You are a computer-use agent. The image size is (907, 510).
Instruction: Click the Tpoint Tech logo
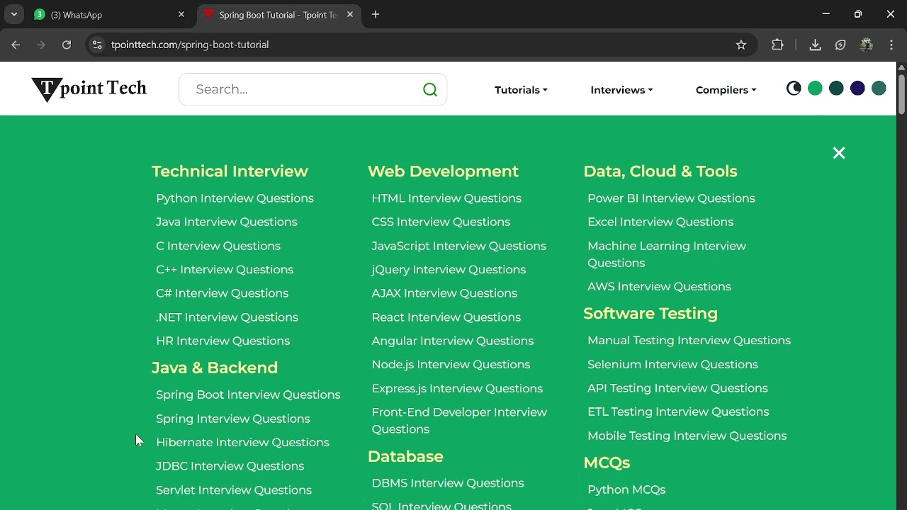(89, 89)
